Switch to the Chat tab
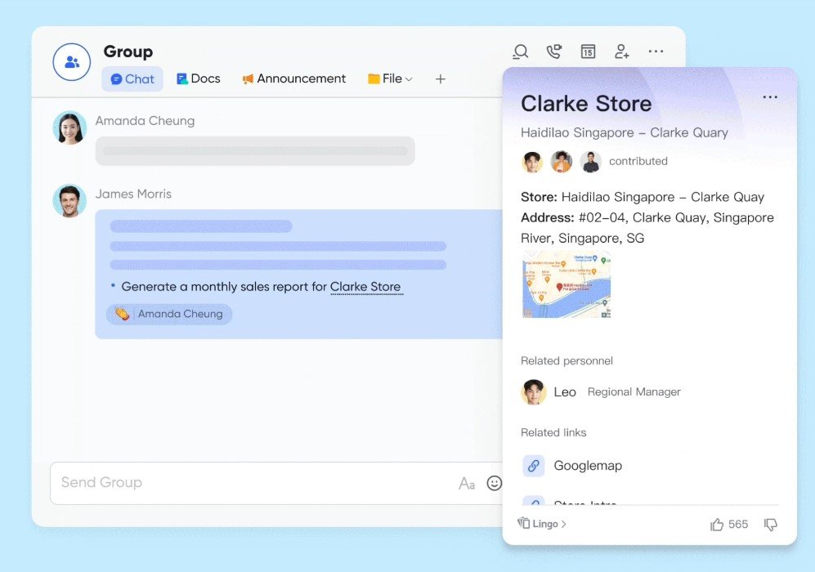Screen dimensions: 815x572 click(132, 79)
